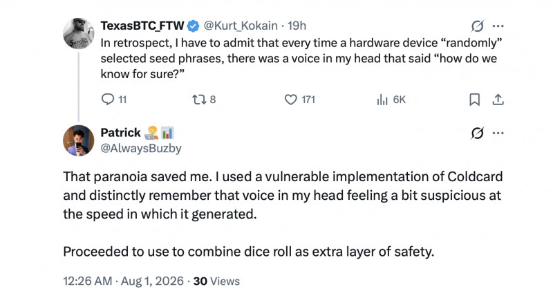Open Patrick's profile avatar

pos(78,140)
